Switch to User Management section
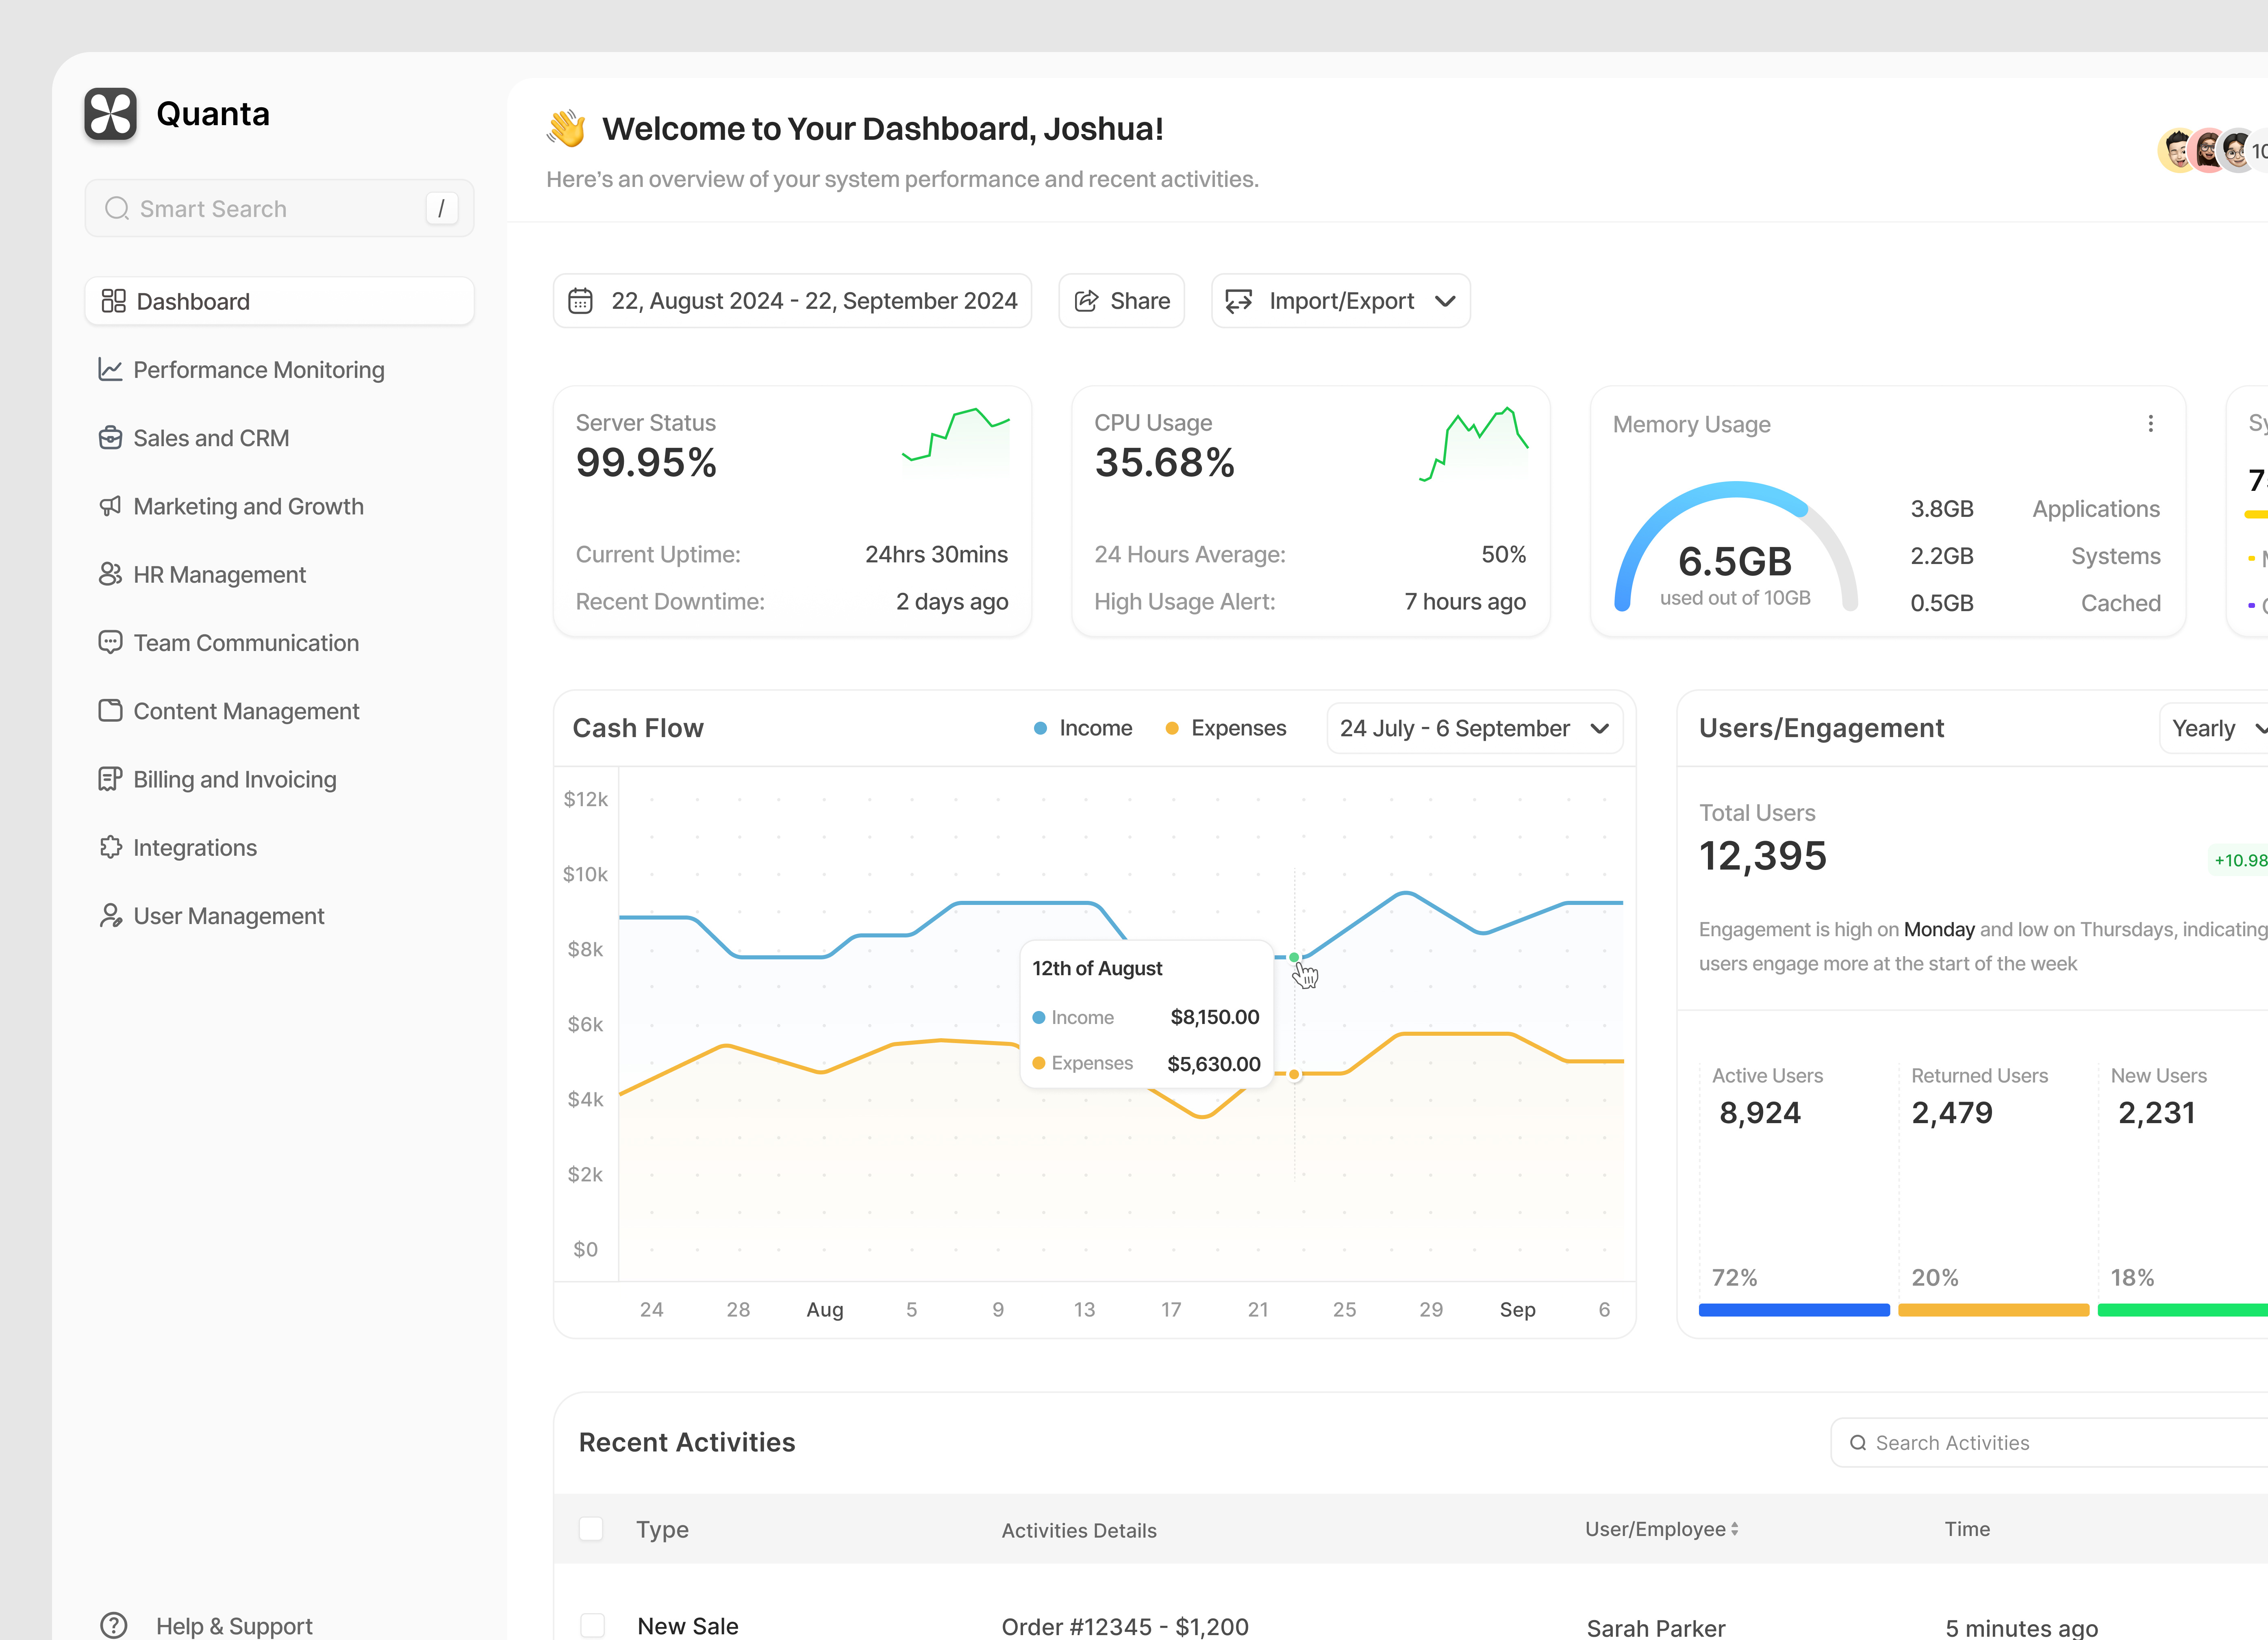This screenshot has width=2268, height=1640. [x=228, y=915]
